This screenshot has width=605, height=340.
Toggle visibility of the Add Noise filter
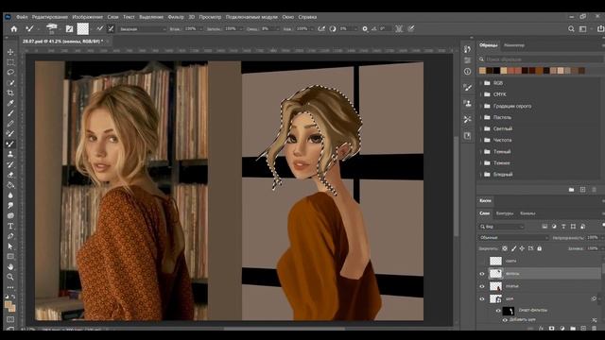(x=505, y=320)
